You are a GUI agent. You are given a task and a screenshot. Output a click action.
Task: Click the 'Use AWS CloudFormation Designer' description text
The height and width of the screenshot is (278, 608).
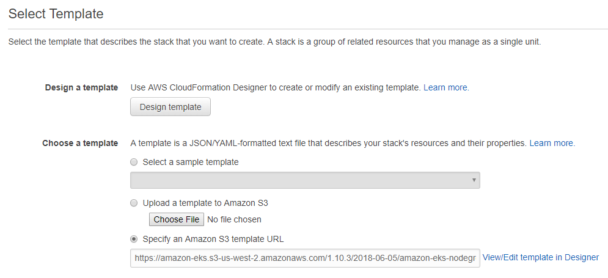coord(275,87)
